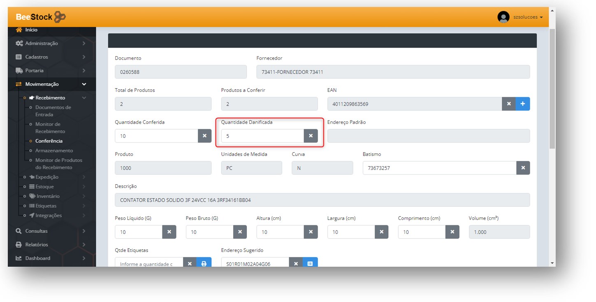Click the BeeStock logo

tap(40, 17)
